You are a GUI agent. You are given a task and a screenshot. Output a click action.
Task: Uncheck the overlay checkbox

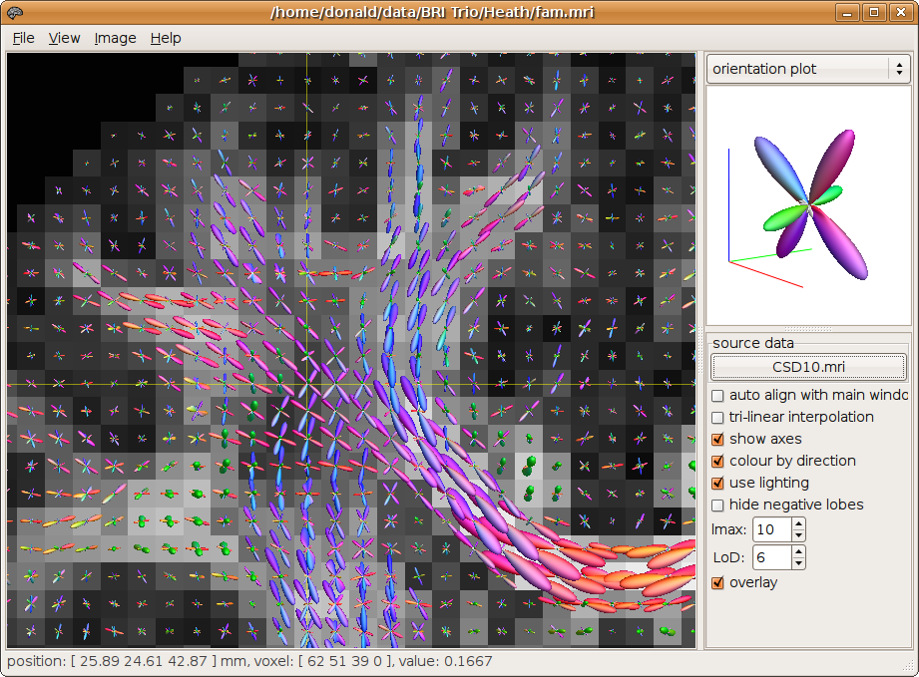pos(717,582)
